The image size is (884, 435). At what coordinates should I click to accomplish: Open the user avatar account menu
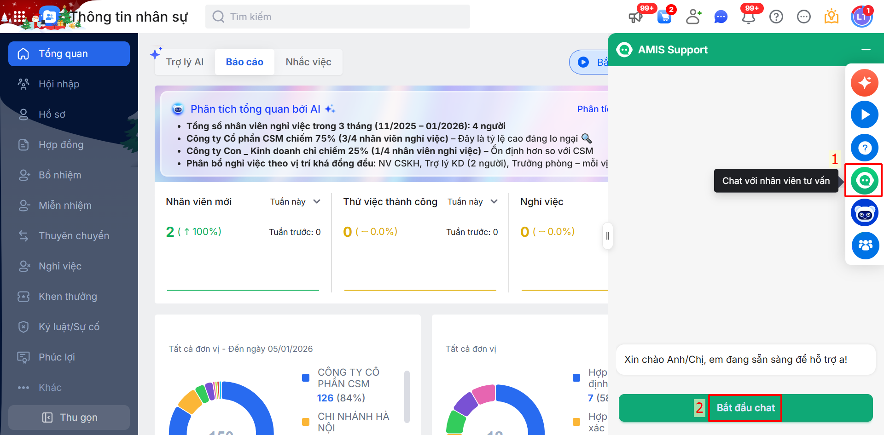pos(861,17)
